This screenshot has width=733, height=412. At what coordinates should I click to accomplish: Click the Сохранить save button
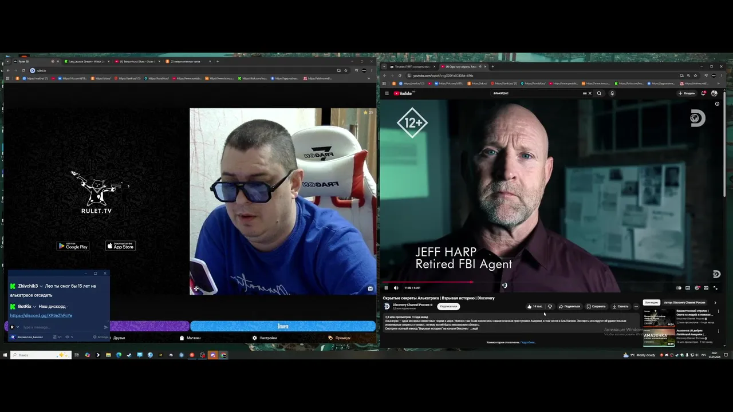596,306
